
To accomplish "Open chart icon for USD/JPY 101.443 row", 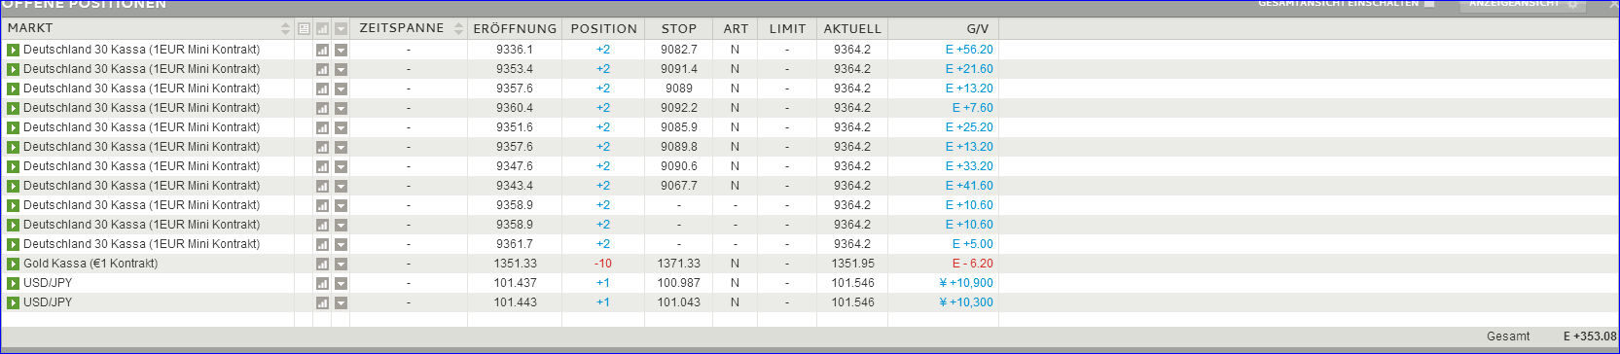I will coord(322,302).
